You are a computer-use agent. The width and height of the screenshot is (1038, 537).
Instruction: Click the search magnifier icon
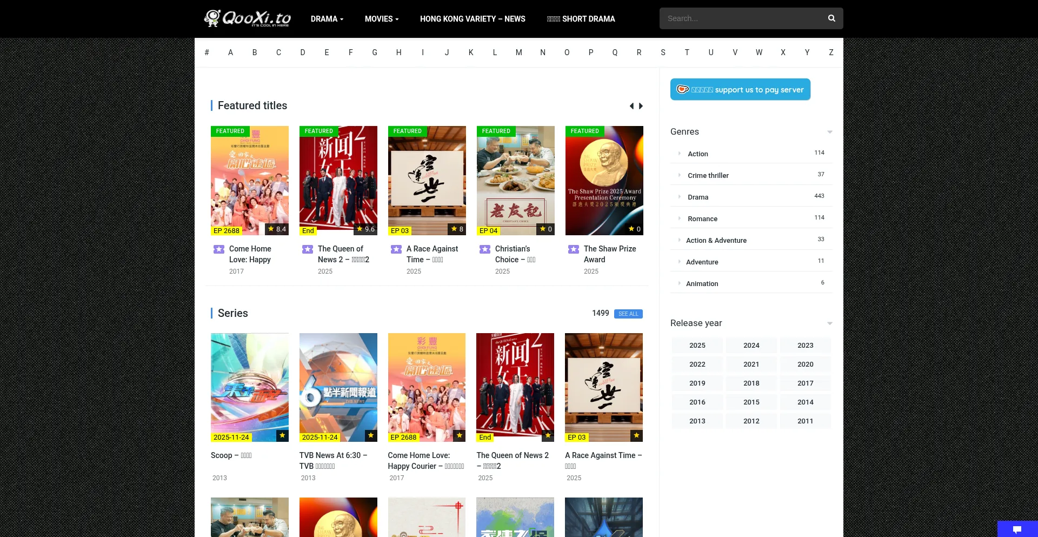[x=831, y=18]
